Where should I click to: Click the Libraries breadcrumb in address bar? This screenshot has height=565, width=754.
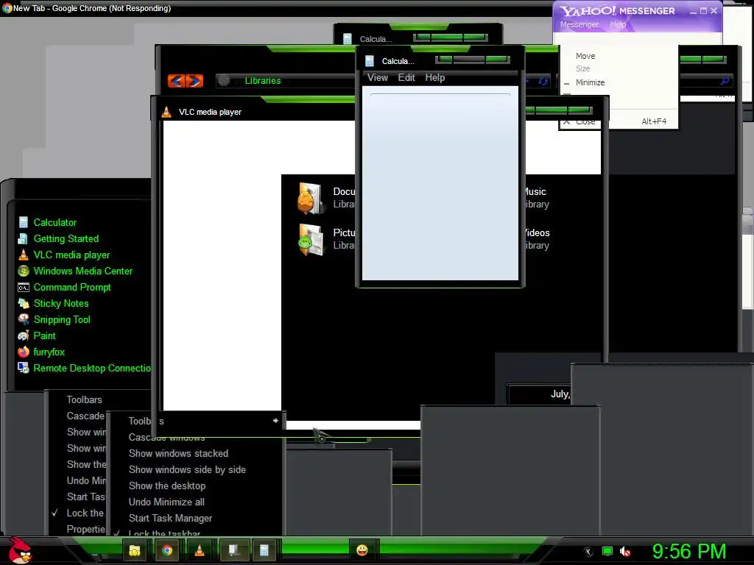click(263, 81)
